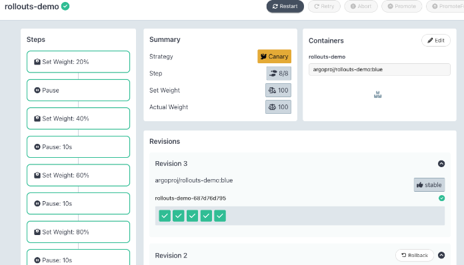Click replica set name rollouts-demo-687d76d795

190,198
